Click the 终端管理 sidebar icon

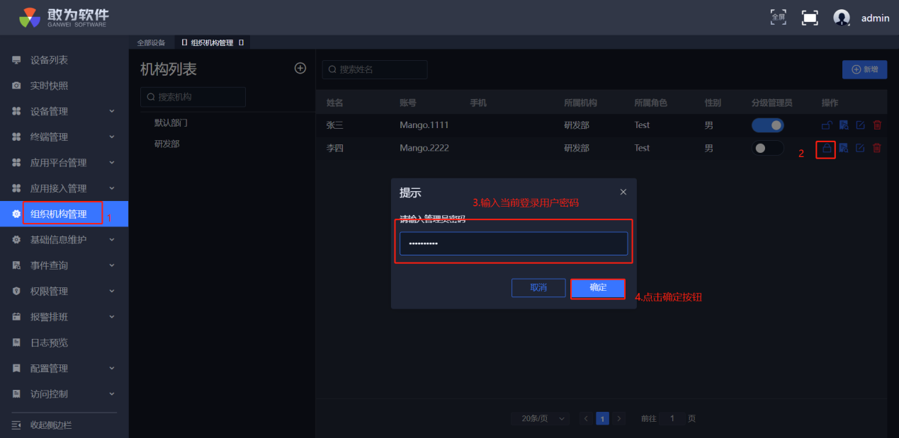click(x=16, y=137)
